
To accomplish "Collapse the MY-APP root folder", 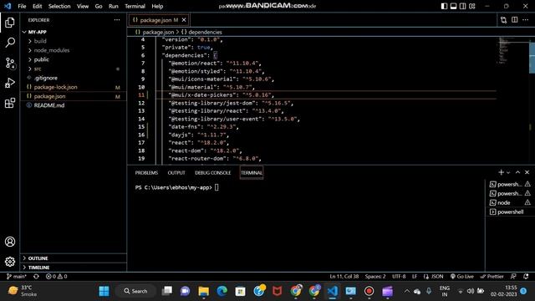I will (x=38, y=32).
